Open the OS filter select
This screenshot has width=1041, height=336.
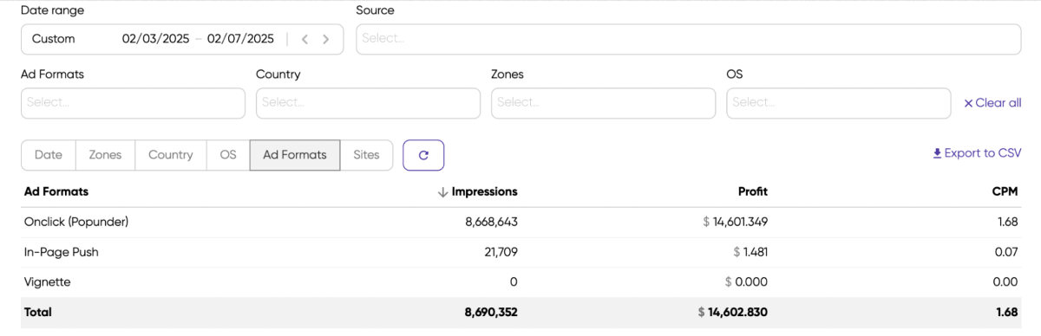point(838,103)
